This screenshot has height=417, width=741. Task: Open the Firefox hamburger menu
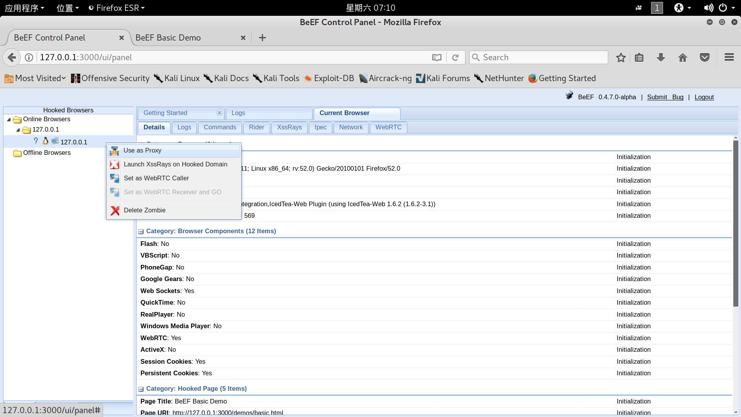pyautogui.click(x=729, y=58)
